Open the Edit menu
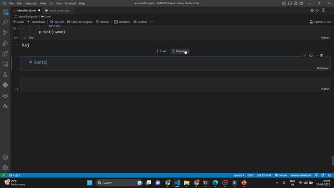Viewport: 334px width, 188px height. point(19,3)
